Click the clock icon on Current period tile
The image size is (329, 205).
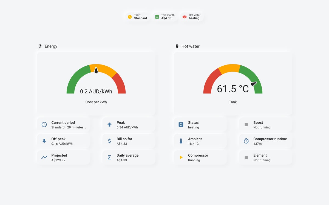44,125
